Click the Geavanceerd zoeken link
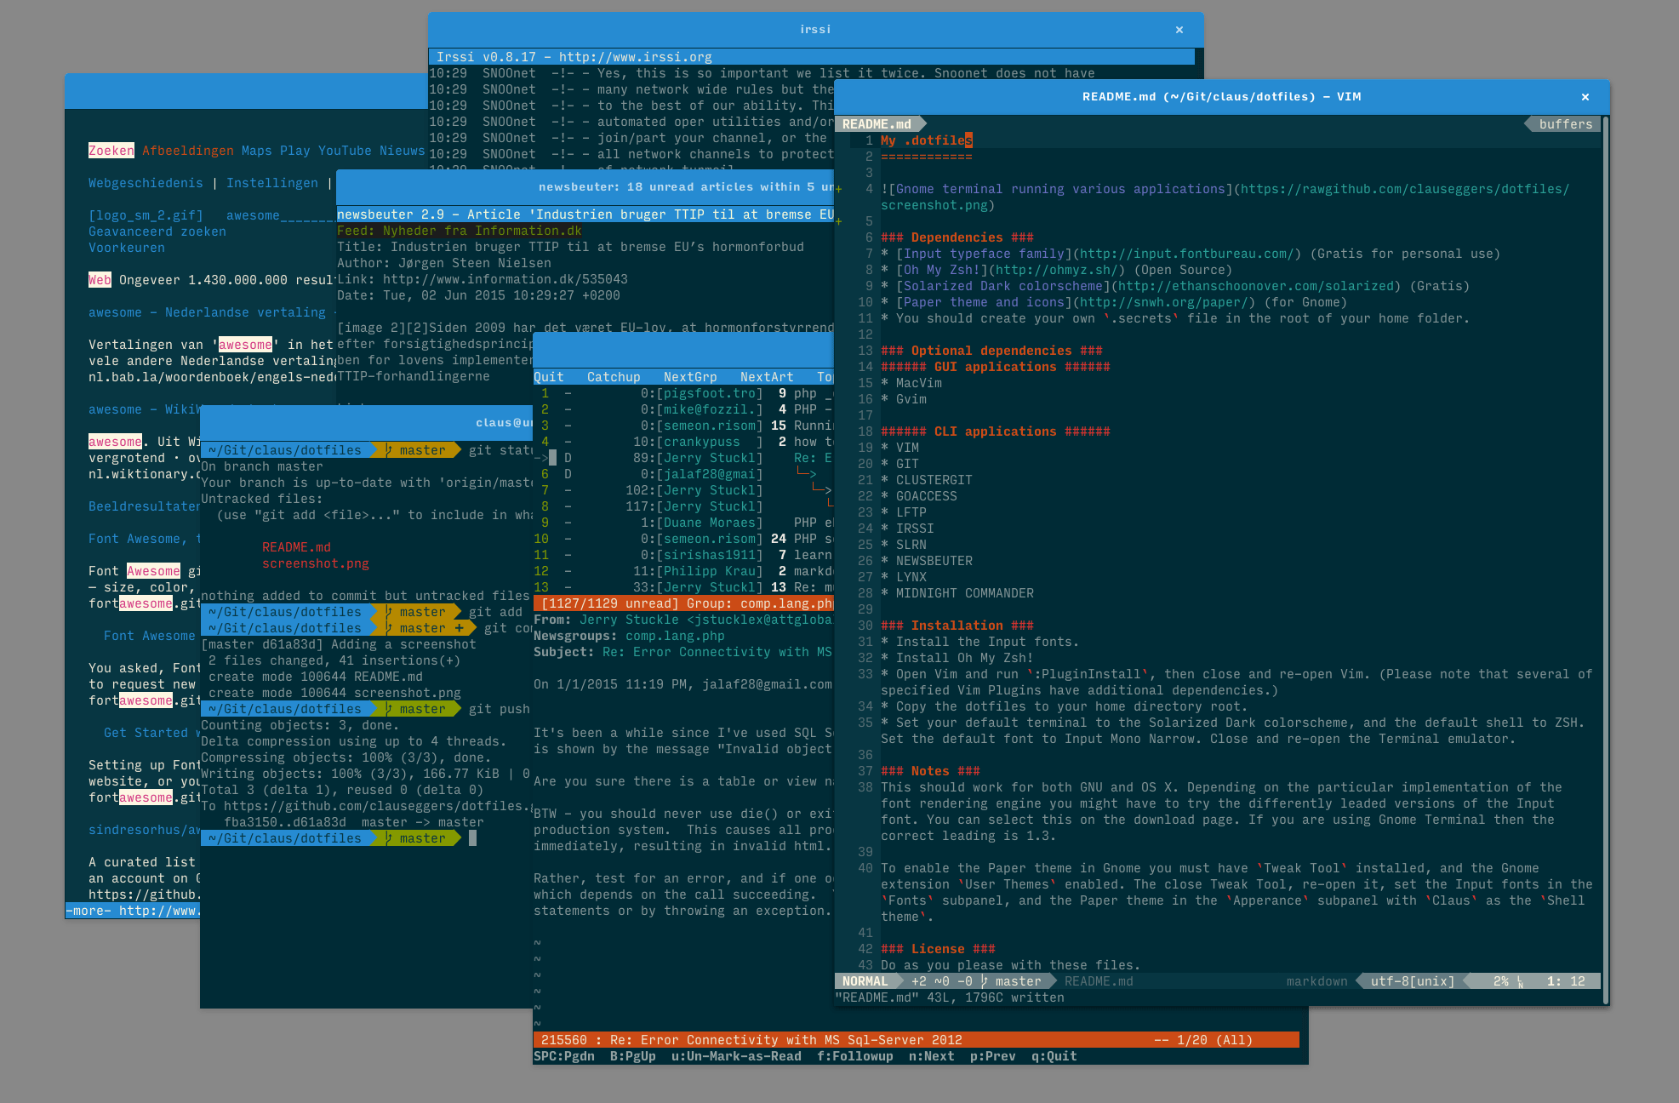Screen dimensions: 1679x1103 pos(157,231)
